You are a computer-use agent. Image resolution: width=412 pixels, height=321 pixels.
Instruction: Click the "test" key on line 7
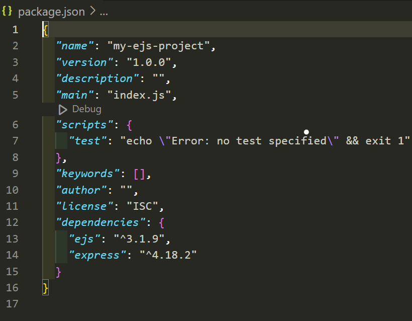(x=88, y=141)
